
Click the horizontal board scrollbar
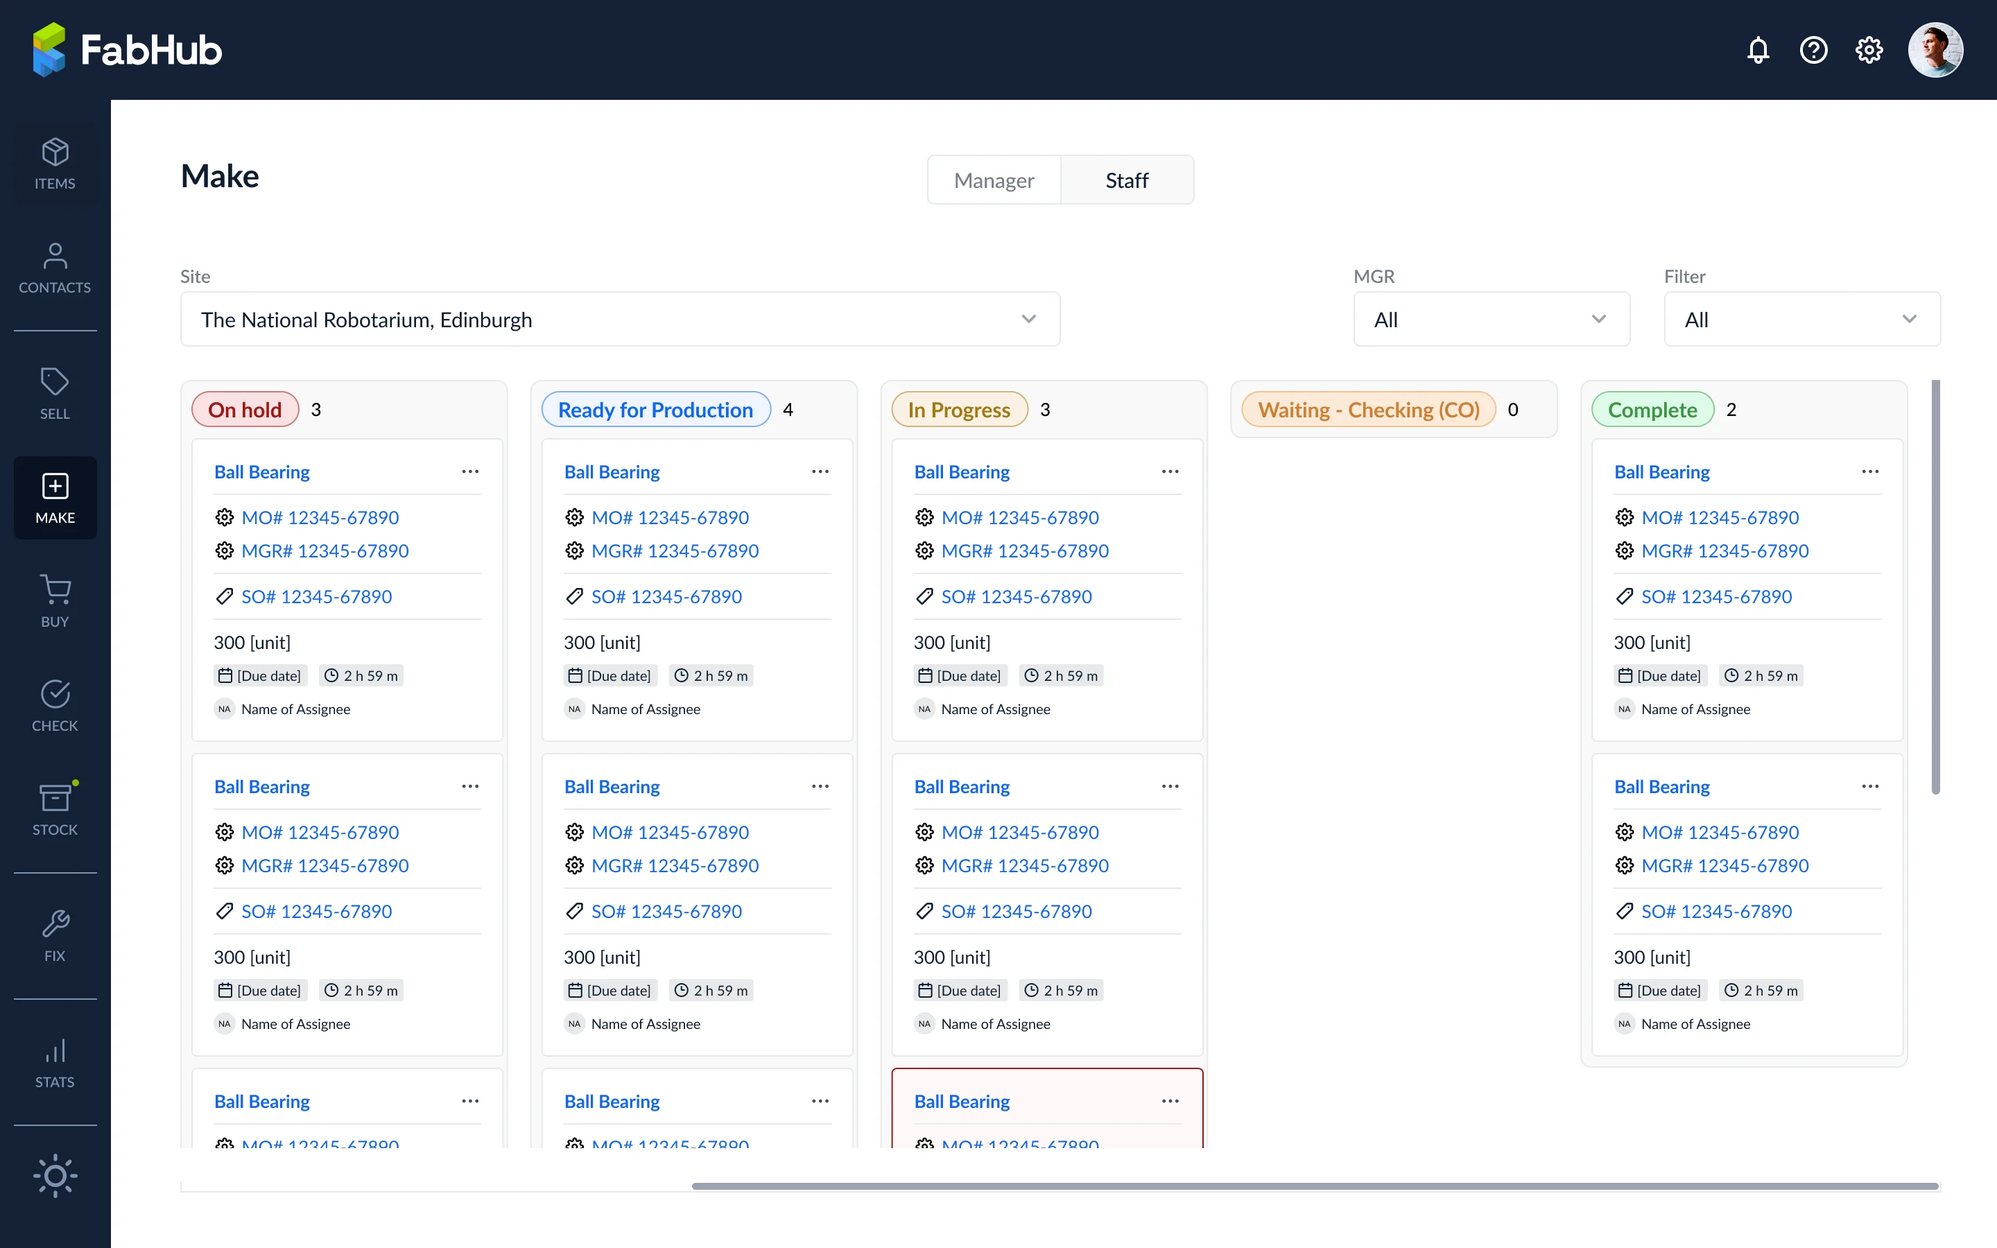pos(1315,1186)
